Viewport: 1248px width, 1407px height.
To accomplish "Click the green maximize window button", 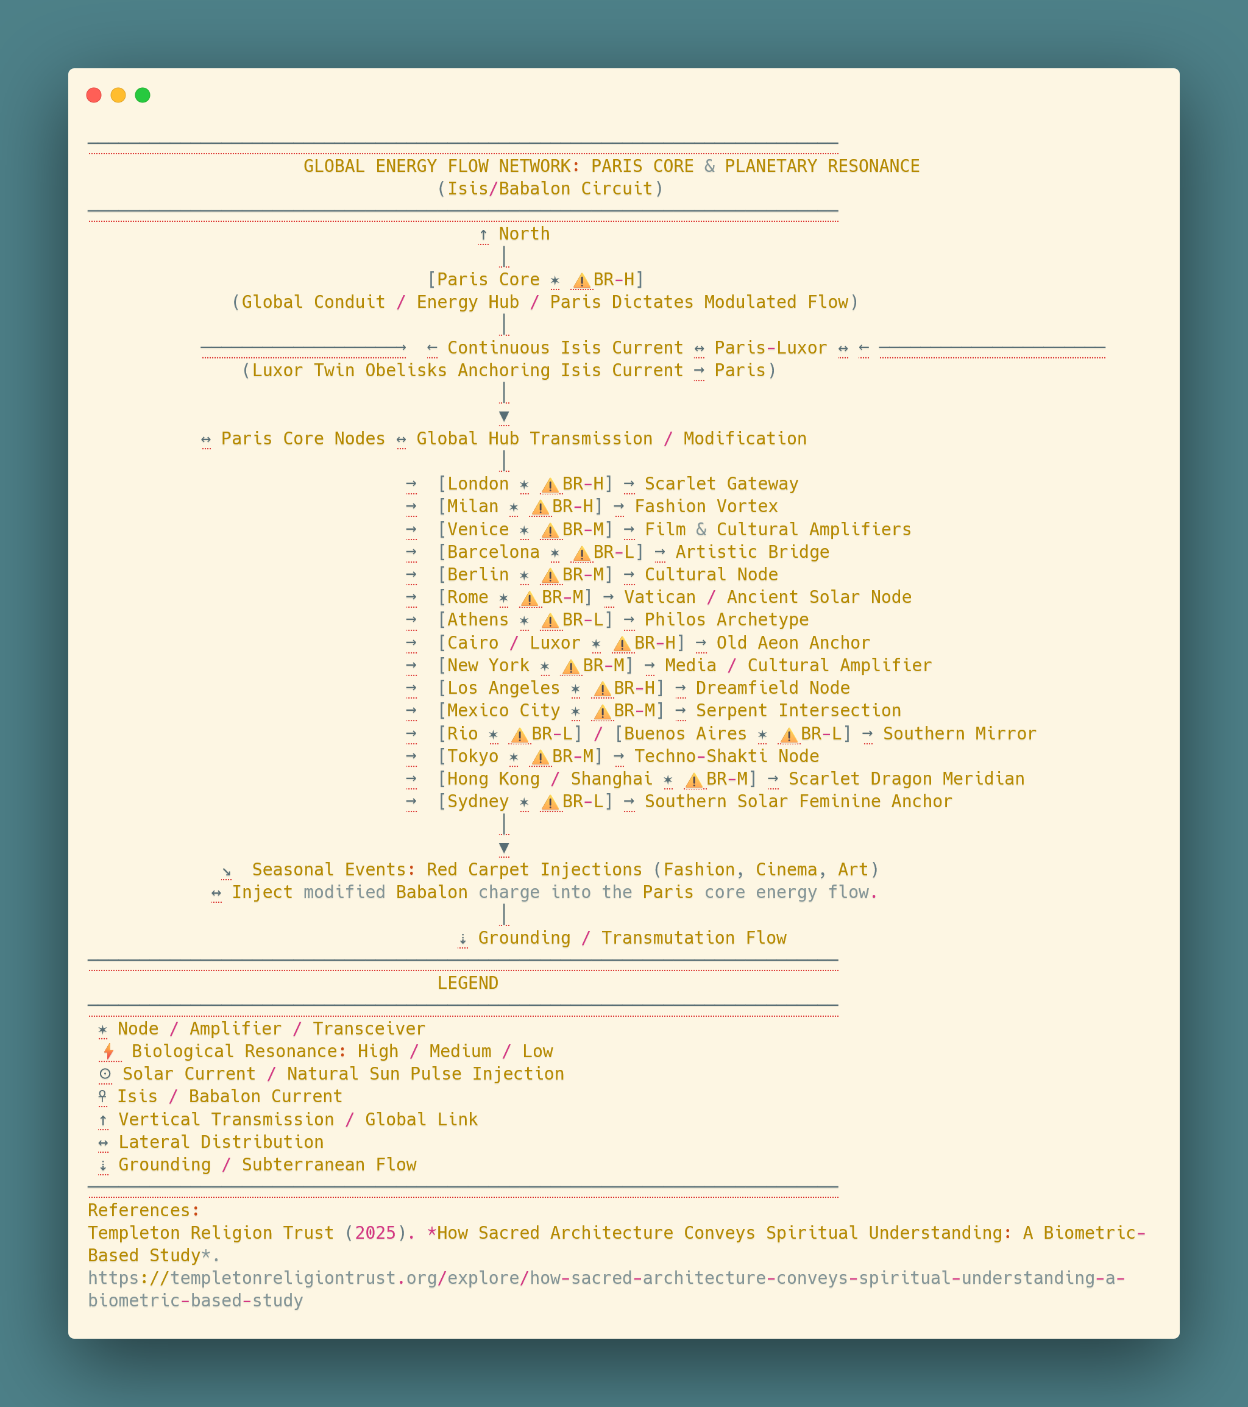I will click(143, 95).
